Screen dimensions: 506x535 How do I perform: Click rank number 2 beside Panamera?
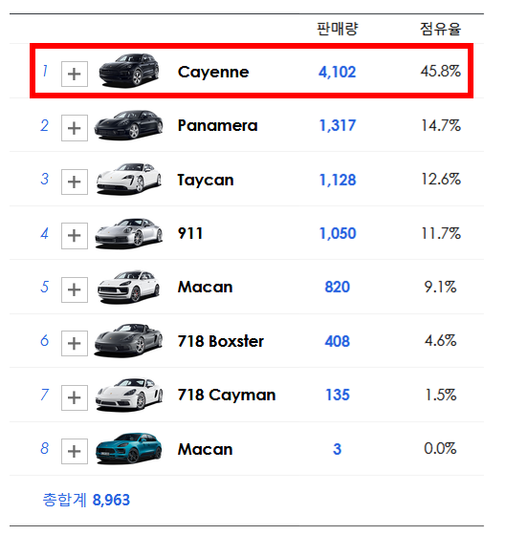(44, 125)
